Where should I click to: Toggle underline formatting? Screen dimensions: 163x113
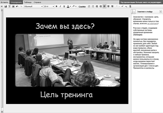64,6
